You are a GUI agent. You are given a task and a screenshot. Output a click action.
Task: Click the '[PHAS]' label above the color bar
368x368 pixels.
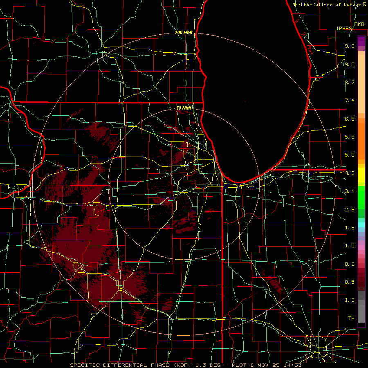[346, 28]
